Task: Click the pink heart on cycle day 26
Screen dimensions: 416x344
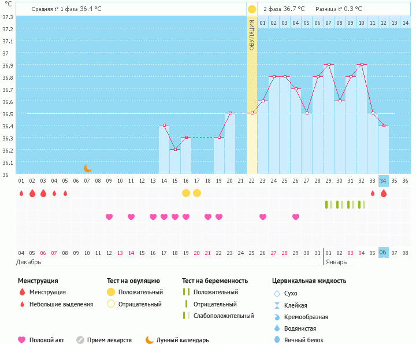Action: tap(263, 217)
